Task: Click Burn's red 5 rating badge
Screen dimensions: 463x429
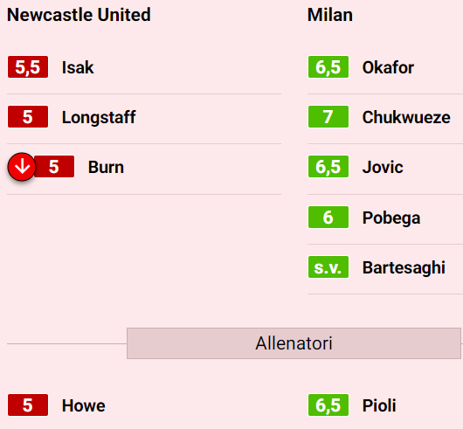Action: [54, 167]
